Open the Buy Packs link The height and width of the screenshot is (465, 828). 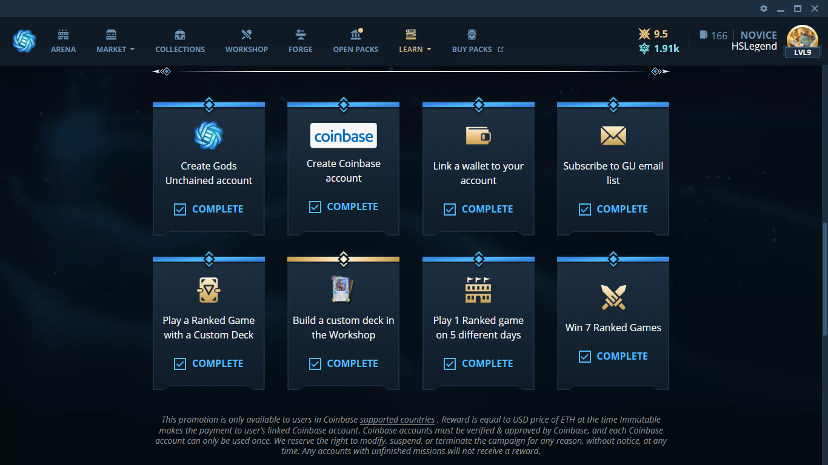pos(472,50)
